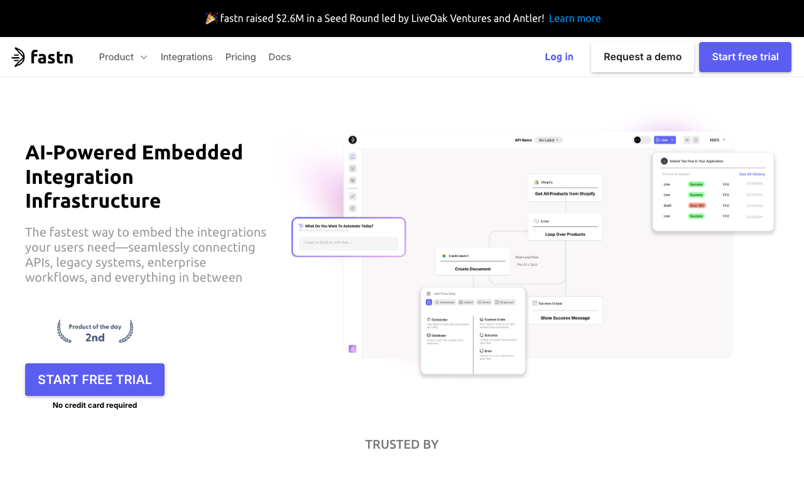The height and width of the screenshot is (502, 804).
Task: Toggle the dark switch in mockup toolbar
Action: point(642,140)
